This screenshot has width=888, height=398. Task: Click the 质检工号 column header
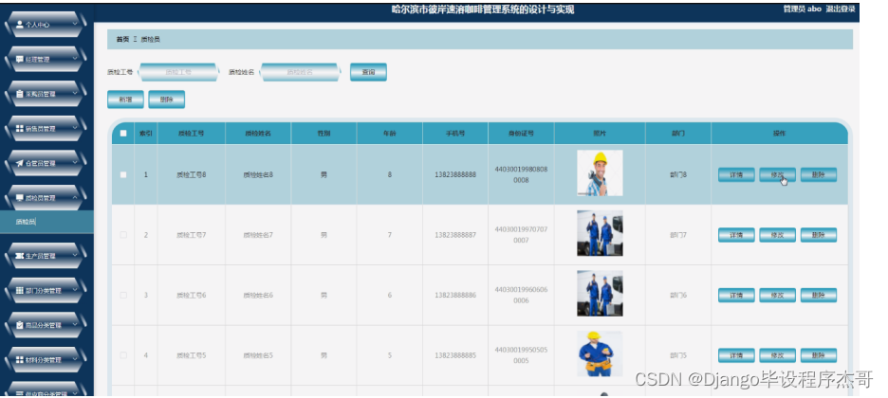point(191,134)
